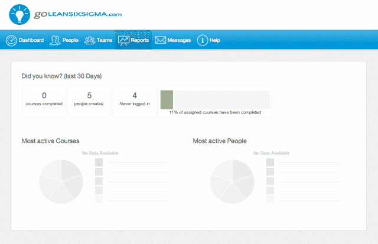Click first legend swatch in Most active People
Image resolution: width=378 pixels, height=244 pixels.
[271, 162]
